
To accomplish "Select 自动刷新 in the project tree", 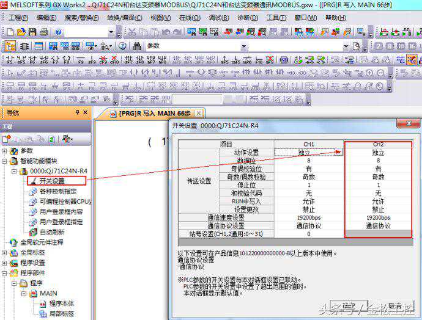I will pyautogui.click(x=54, y=232).
